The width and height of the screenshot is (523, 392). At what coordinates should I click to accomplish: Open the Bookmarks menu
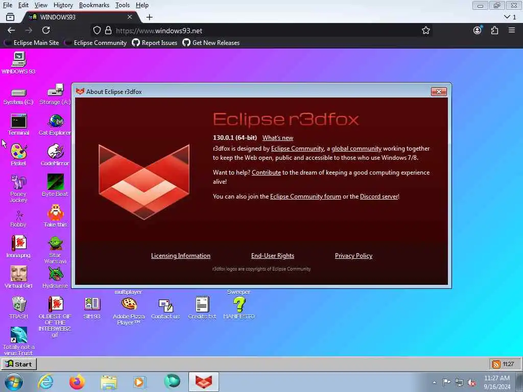pyautogui.click(x=94, y=5)
